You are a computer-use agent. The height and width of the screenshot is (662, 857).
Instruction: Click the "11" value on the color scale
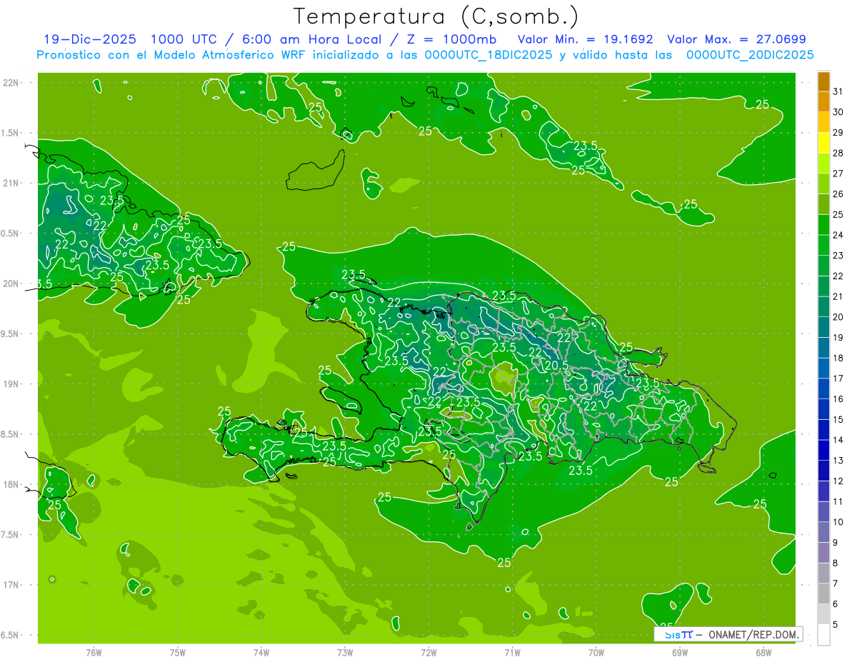point(838,501)
